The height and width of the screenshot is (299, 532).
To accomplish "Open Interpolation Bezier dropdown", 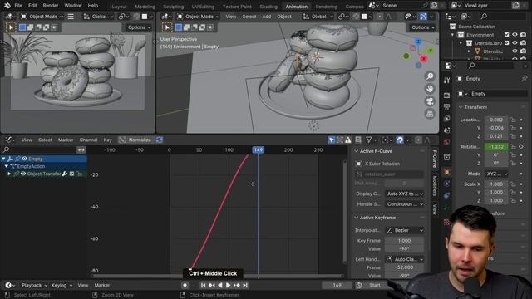I will tap(405, 230).
